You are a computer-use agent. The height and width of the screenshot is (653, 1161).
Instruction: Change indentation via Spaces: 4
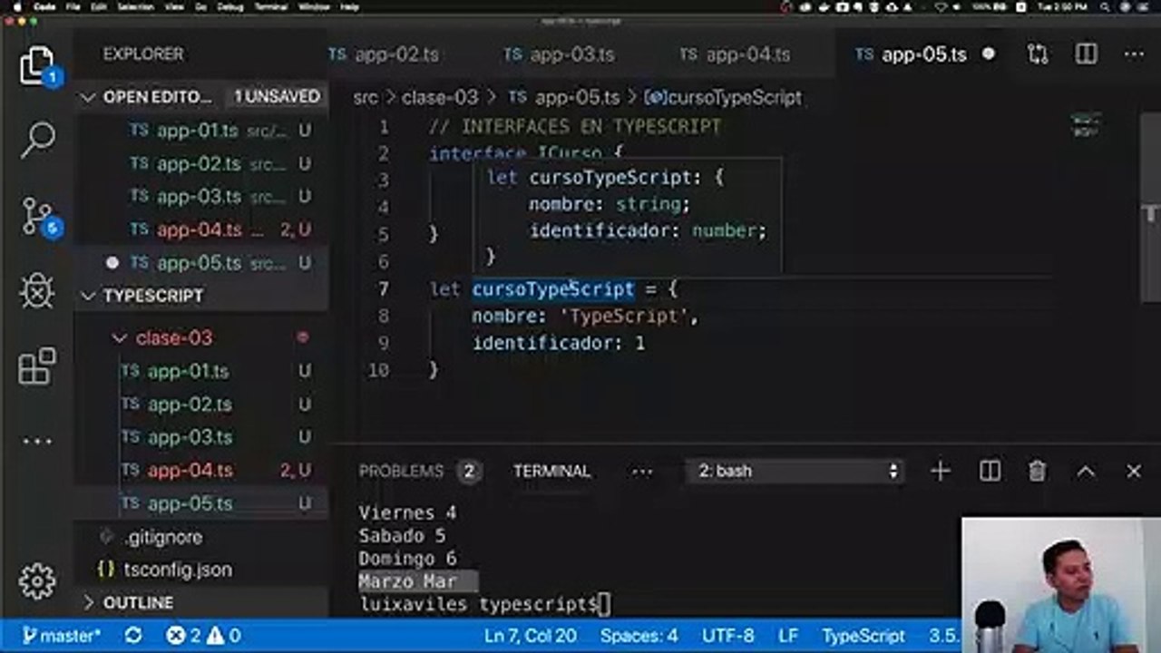(x=639, y=635)
